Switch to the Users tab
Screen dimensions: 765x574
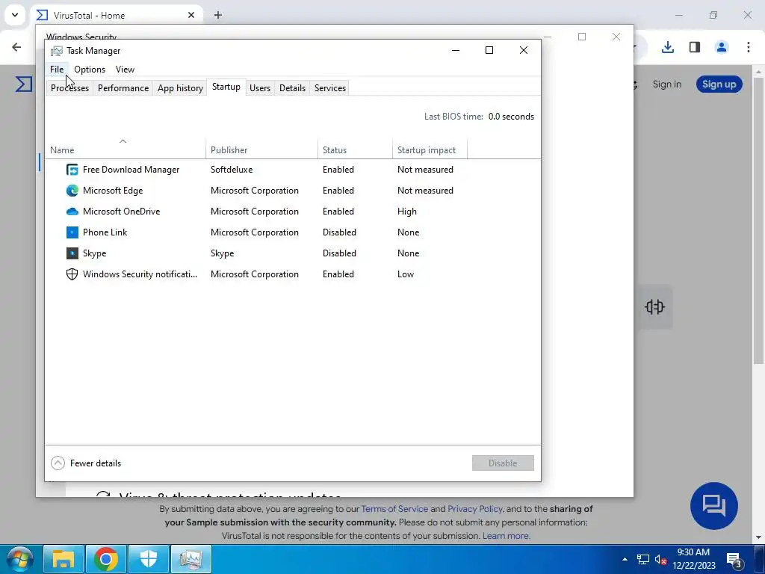259,88
